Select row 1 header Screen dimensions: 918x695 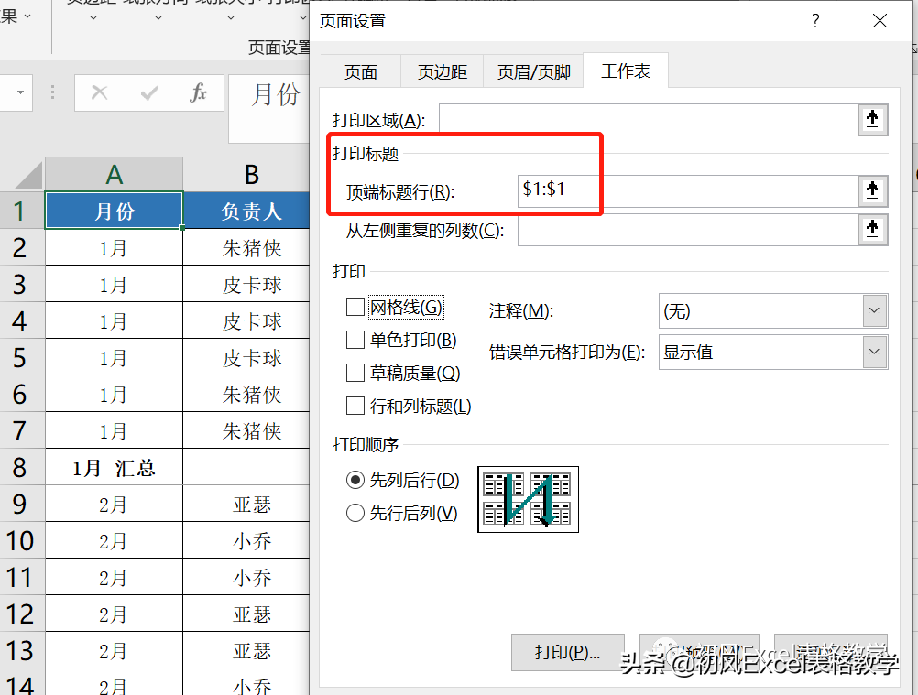pos(22,211)
